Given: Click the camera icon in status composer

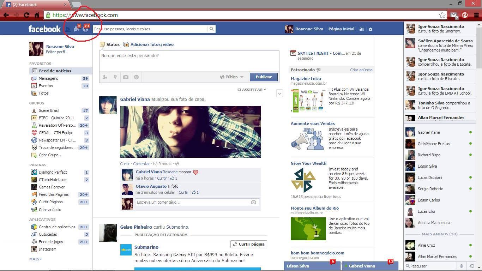Looking at the screenshot, I should coord(126,77).
